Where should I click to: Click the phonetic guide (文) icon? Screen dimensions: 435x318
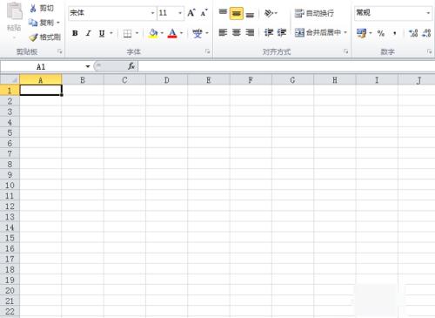pos(197,33)
